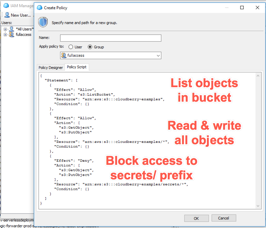Click the group icon inside fullaccess combo box
Image resolution: width=266 pixels, height=228 pixels.
click(x=64, y=55)
